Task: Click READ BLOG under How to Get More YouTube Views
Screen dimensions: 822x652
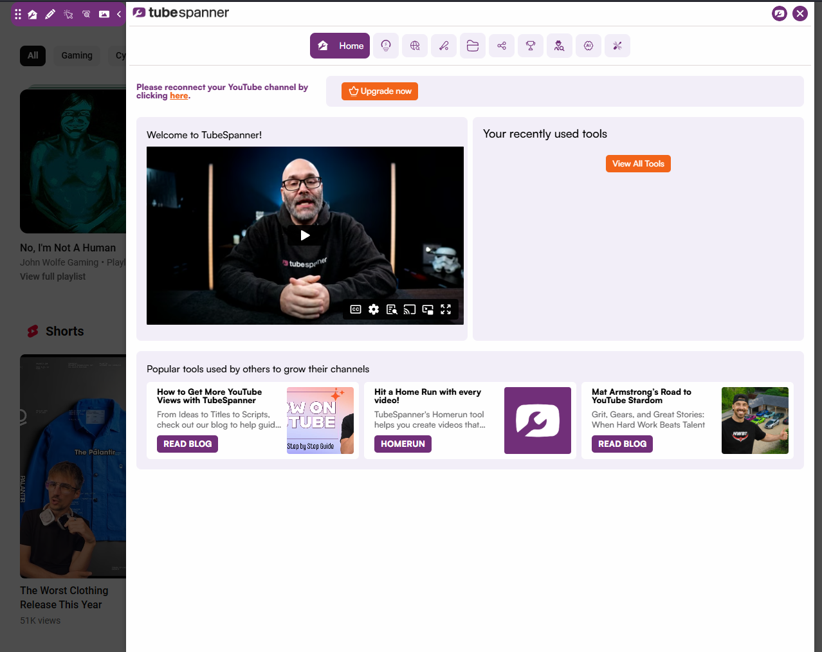Action: pyautogui.click(x=187, y=444)
